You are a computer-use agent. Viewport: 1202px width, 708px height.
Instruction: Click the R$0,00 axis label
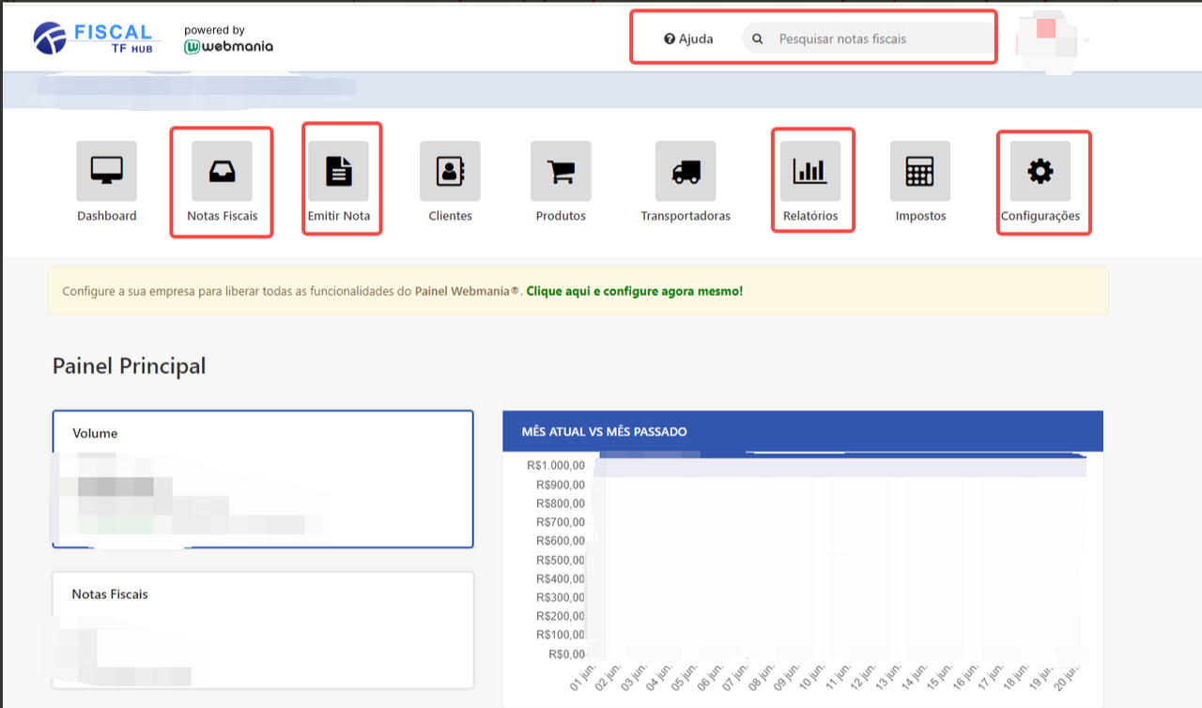[x=566, y=654]
